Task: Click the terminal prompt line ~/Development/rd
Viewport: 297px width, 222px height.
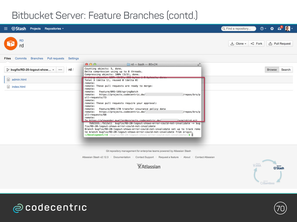Action: click(x=139, y=135)
